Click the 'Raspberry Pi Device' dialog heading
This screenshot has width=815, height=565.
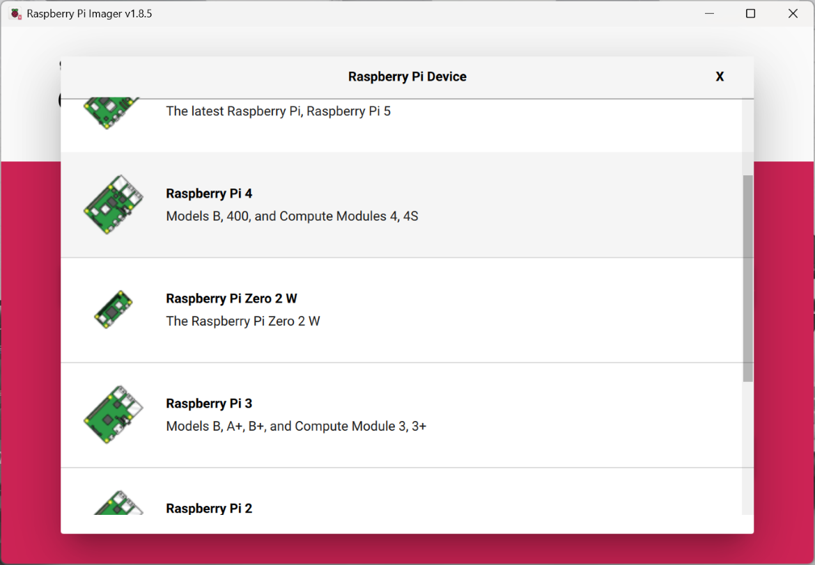pyautogui.click(x=407, y=77)
